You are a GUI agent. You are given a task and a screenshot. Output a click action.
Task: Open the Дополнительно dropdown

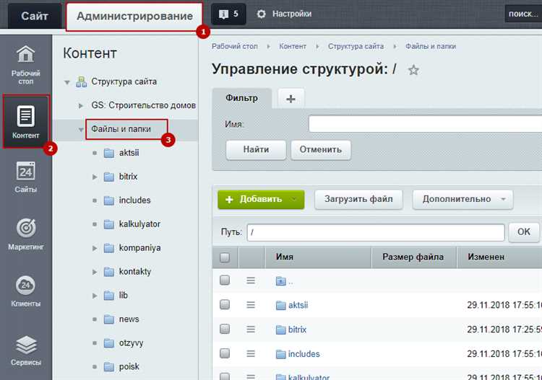tap(463, 199)
